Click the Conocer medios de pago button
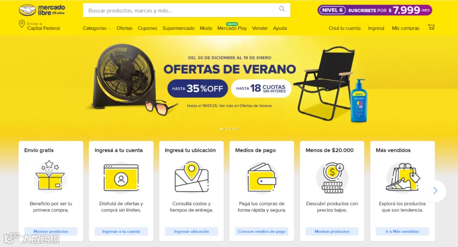The image size is (458, 247). coord(262,231)
